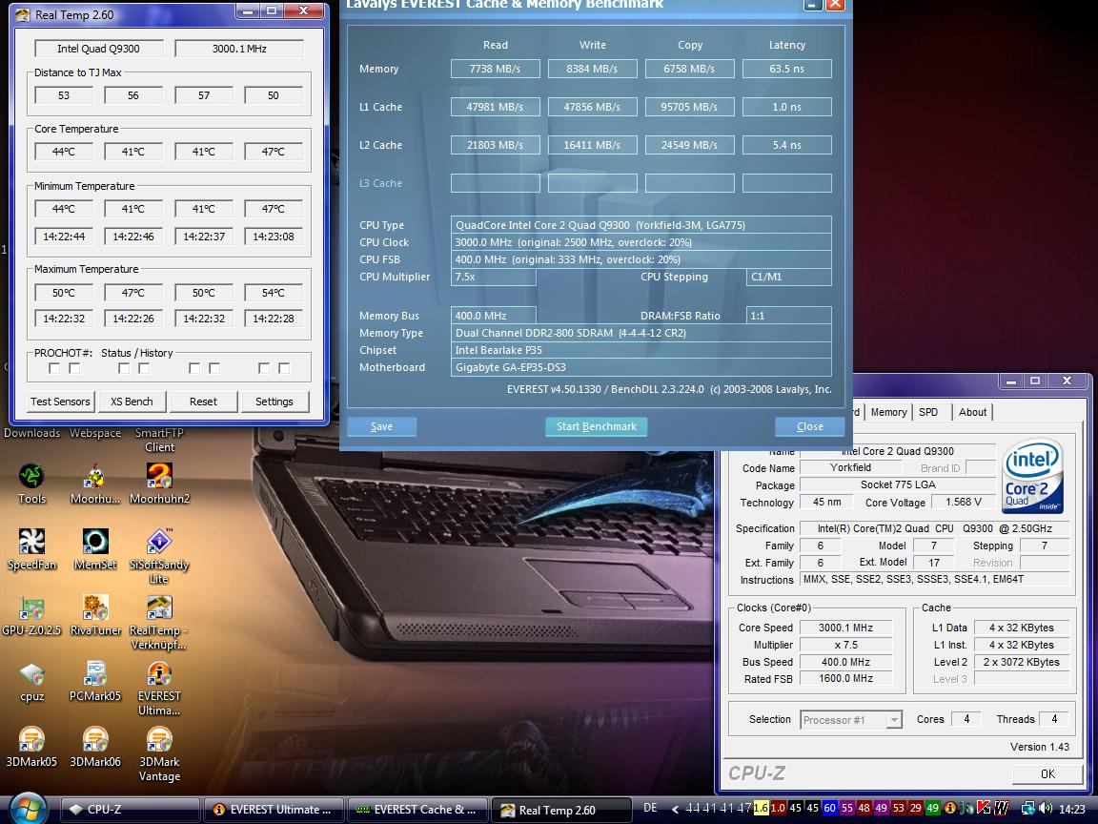Click the red W tray icon
Viewport: 1098px width, 824px height.
point(1002,808)
